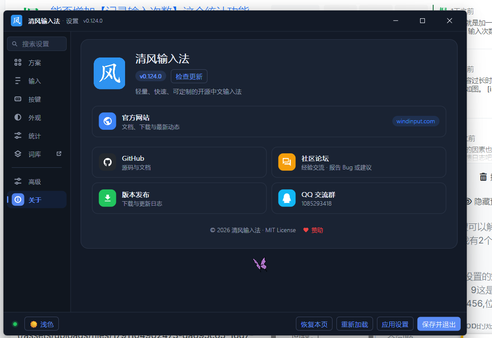Minimize the 清风输入法 settings window
The image size is (492, 338).
(x=396, y=21)
